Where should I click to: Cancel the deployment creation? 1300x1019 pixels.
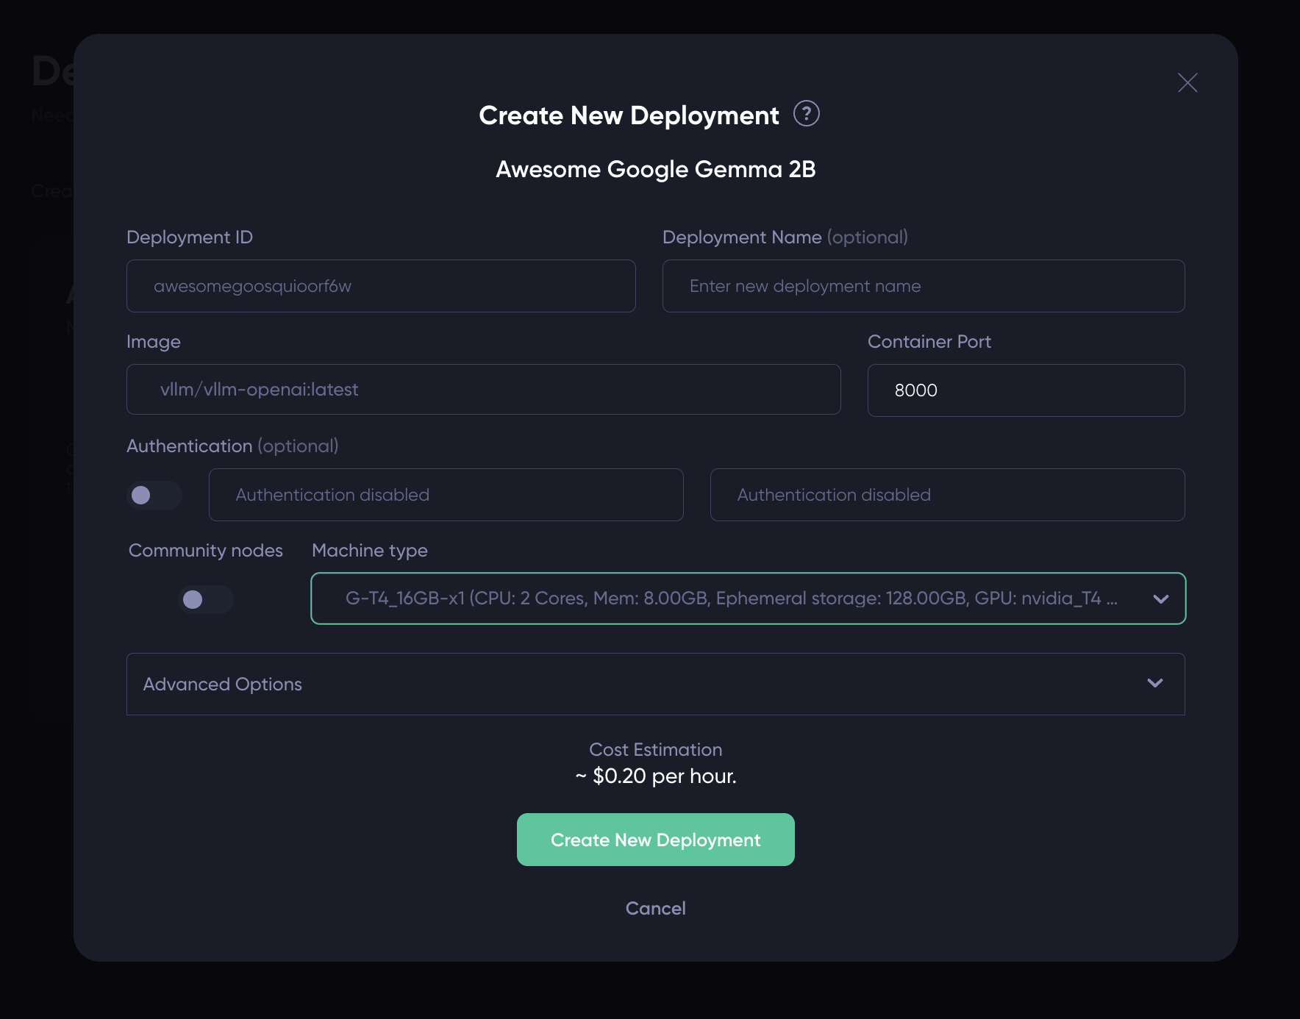[x=655, y=908]
